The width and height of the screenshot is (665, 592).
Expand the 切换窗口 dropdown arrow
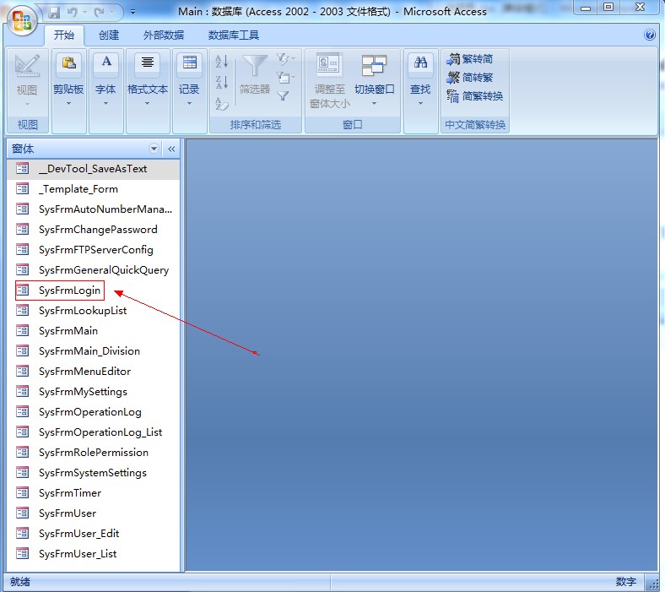click(x=374, y=103)
